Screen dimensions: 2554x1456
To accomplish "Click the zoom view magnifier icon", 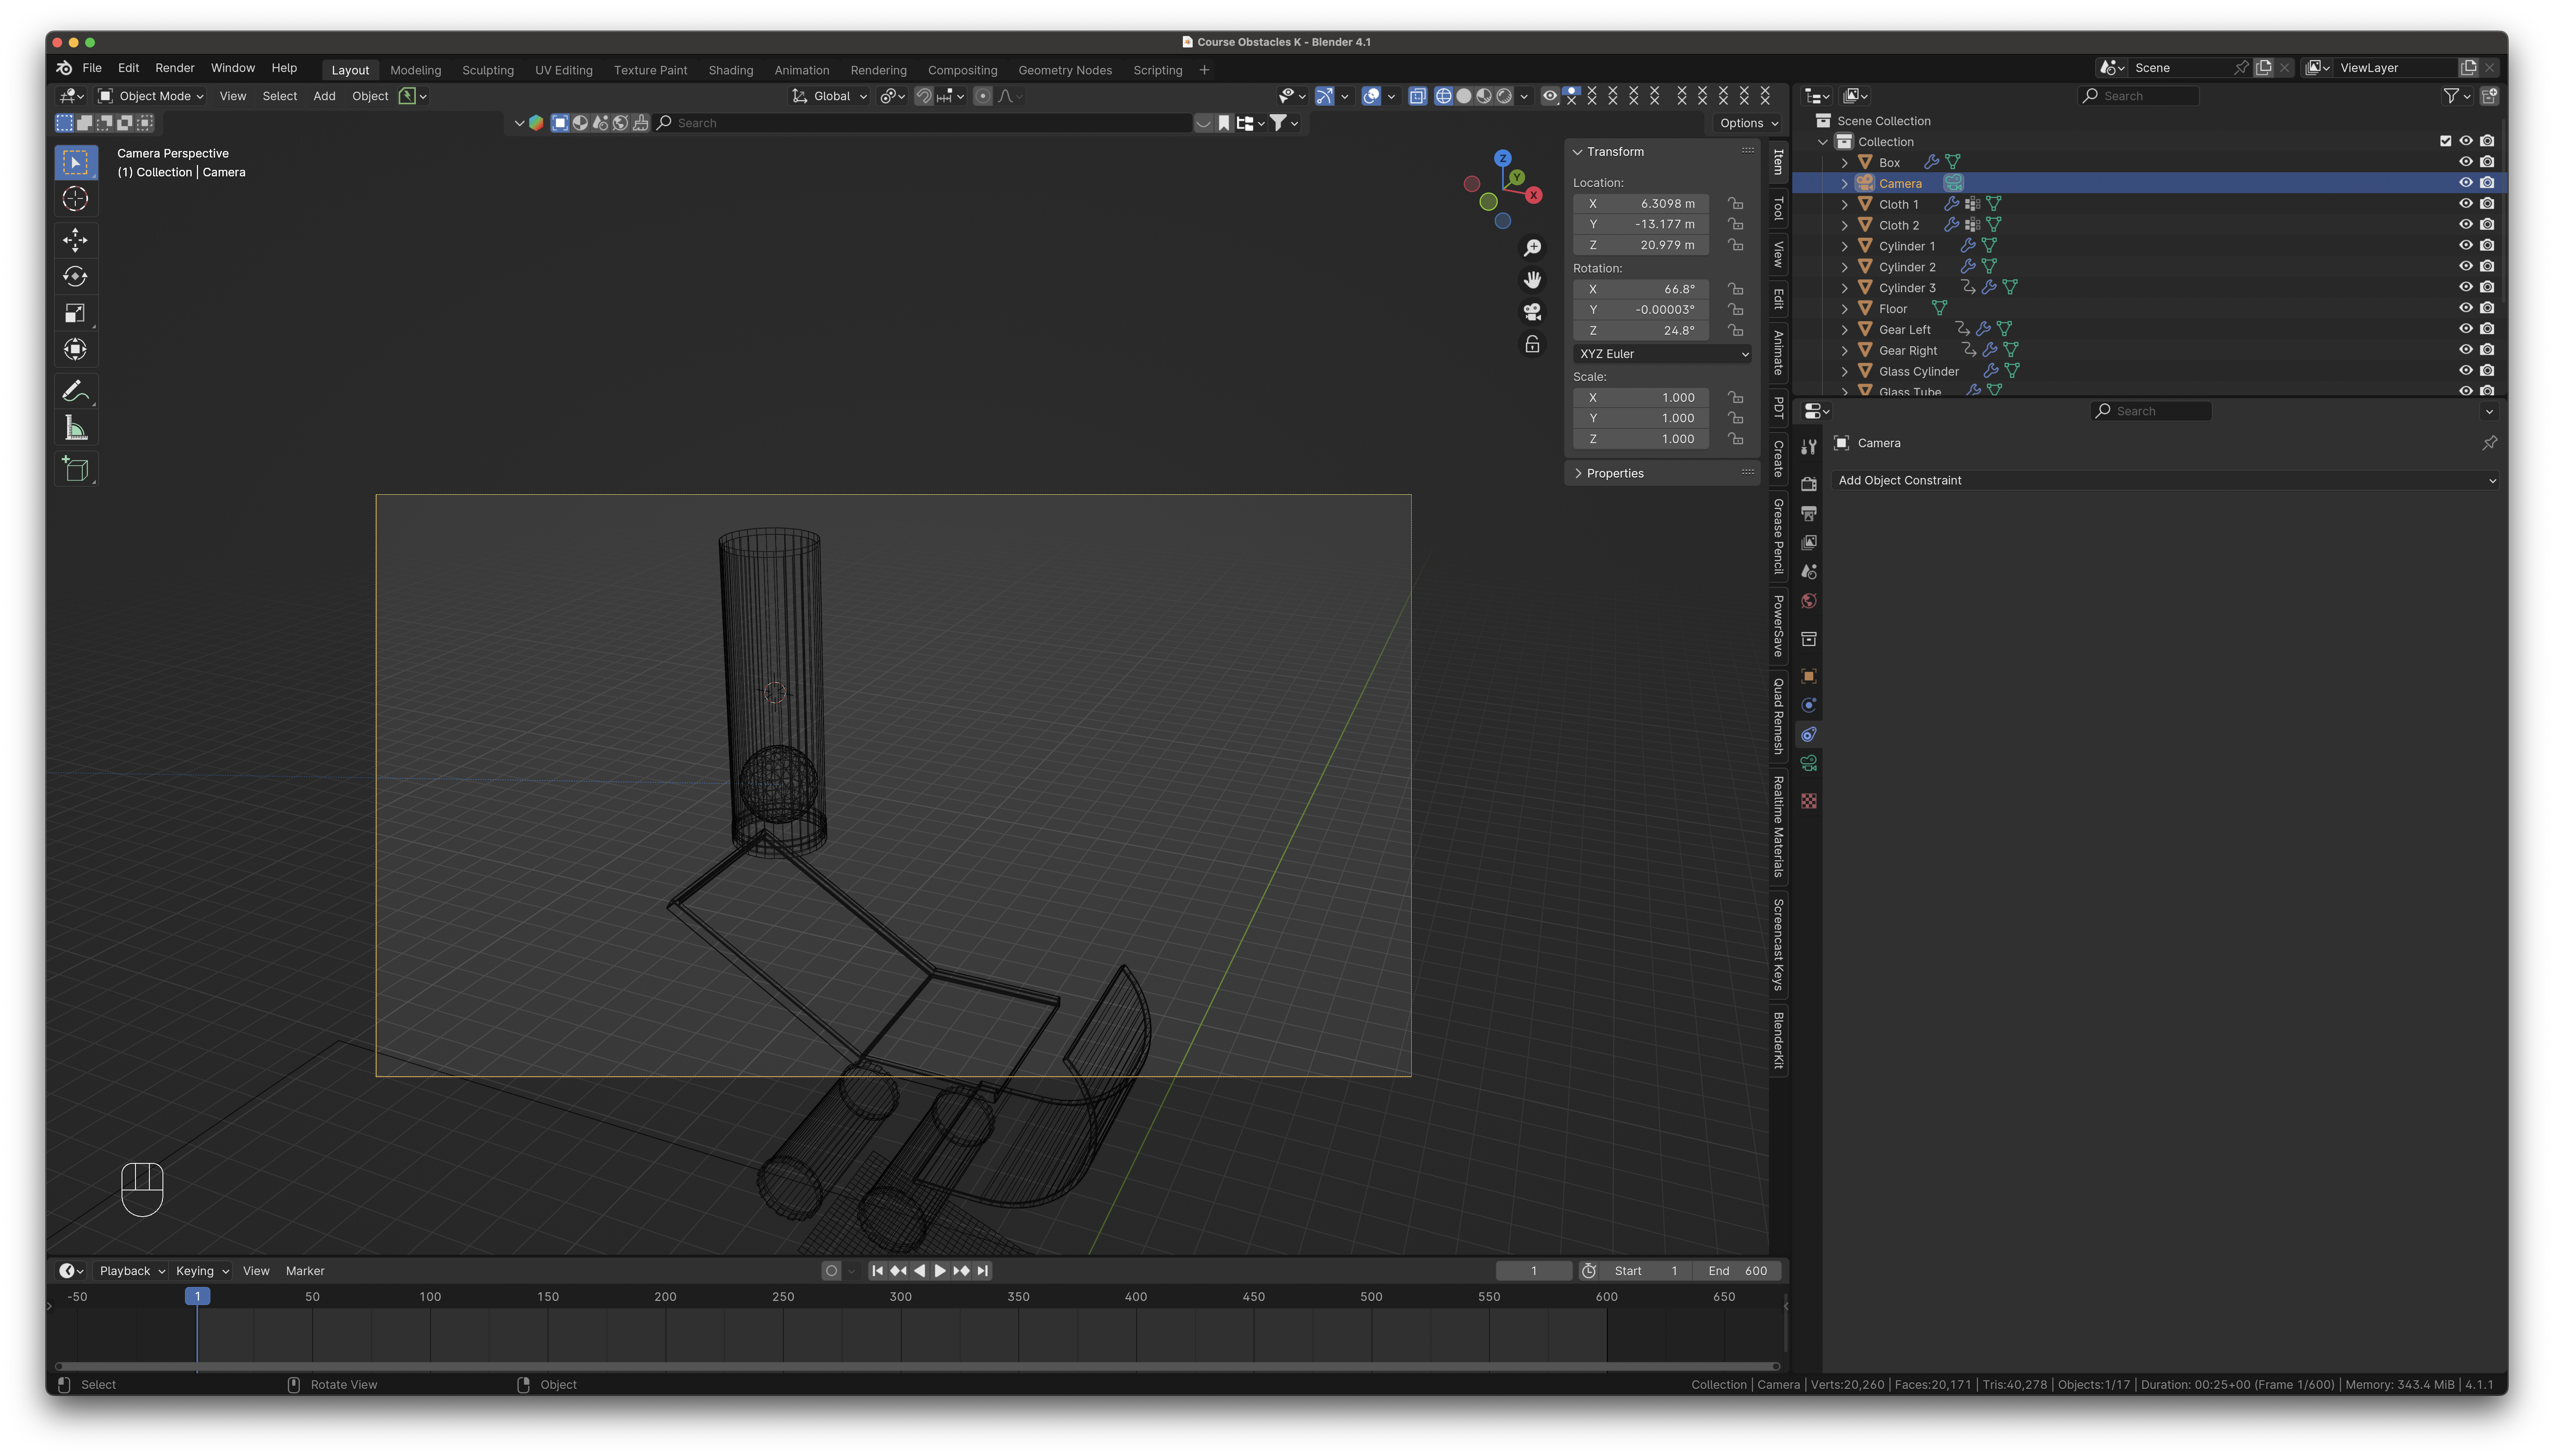I will tap(1532, 248).
